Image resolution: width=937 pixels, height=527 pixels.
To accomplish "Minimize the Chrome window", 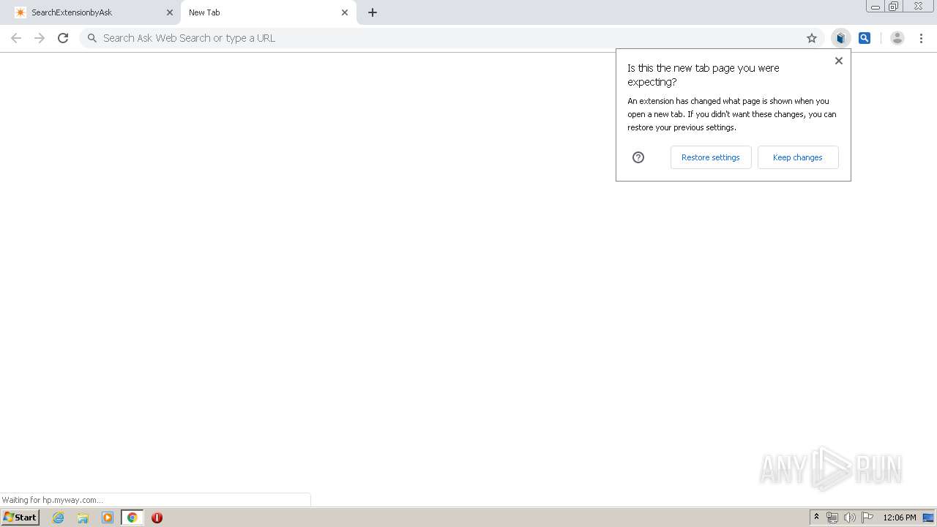I will pyautogui.click(x=876, y=7).
